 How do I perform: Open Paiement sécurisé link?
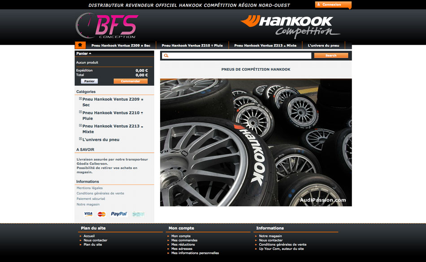click(91, 199)
